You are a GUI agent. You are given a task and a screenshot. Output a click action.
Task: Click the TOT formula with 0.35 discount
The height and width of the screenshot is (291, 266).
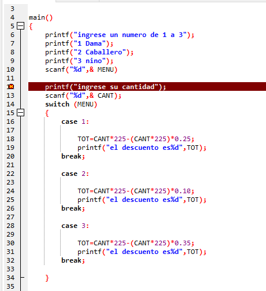(136, 243)
